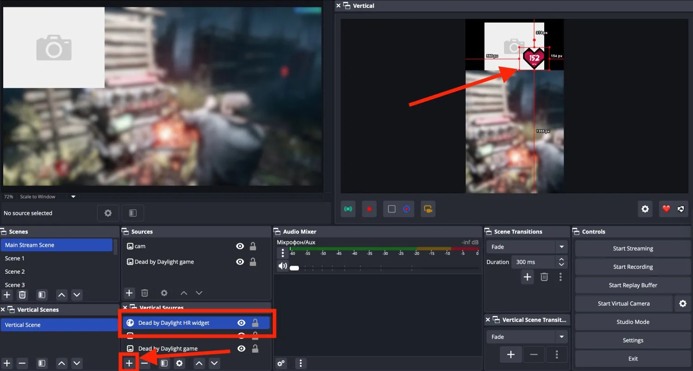Increase transition duration with up stepper
The height and width of the screenshot is (371, 693).
[x=561, y=259]
